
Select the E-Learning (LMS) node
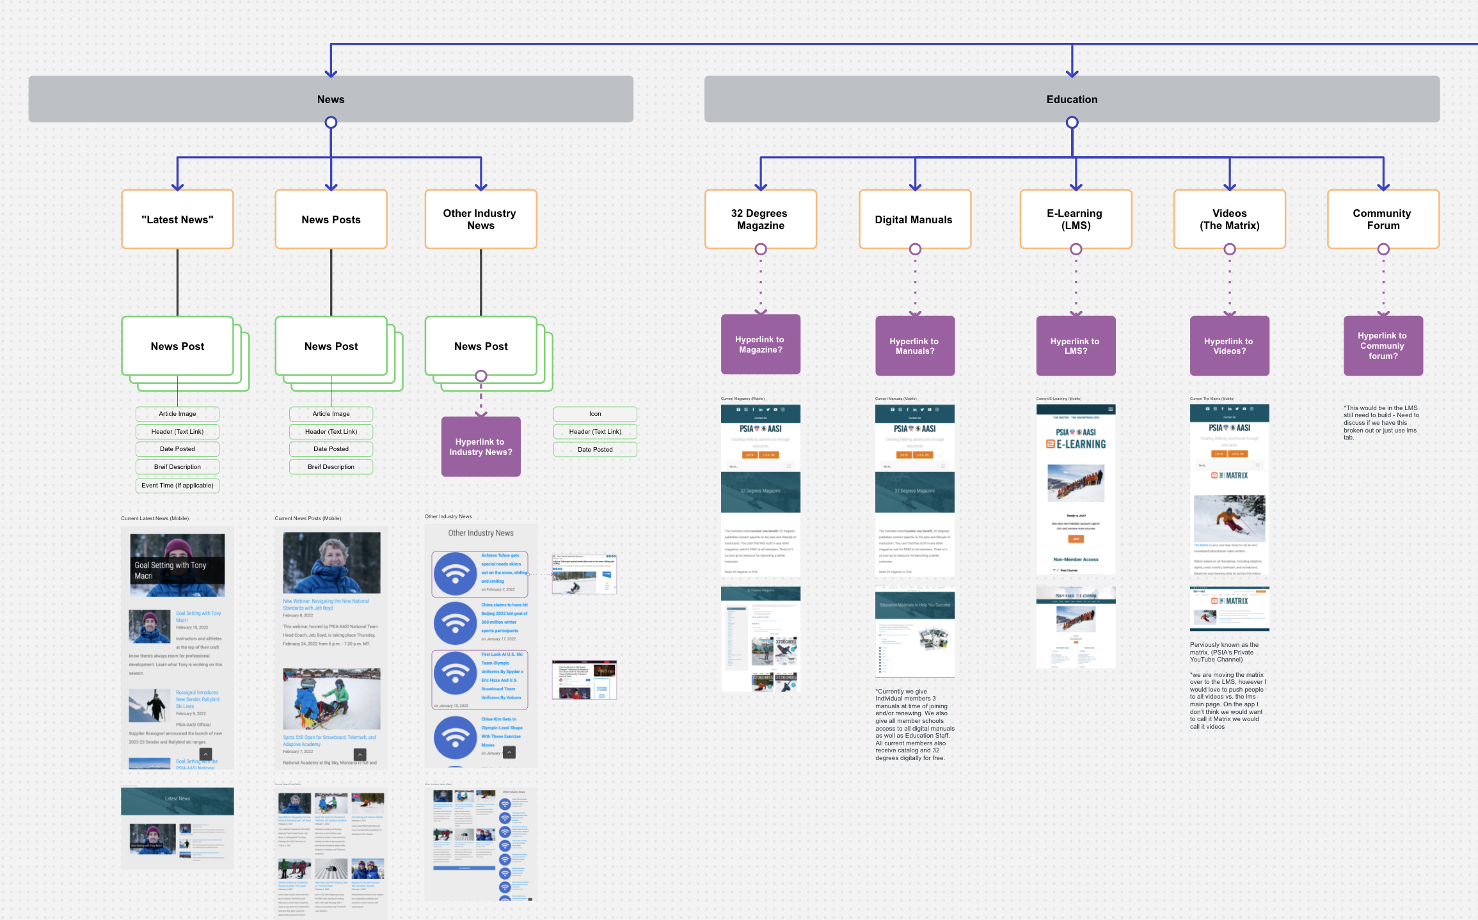[1076, 219]
